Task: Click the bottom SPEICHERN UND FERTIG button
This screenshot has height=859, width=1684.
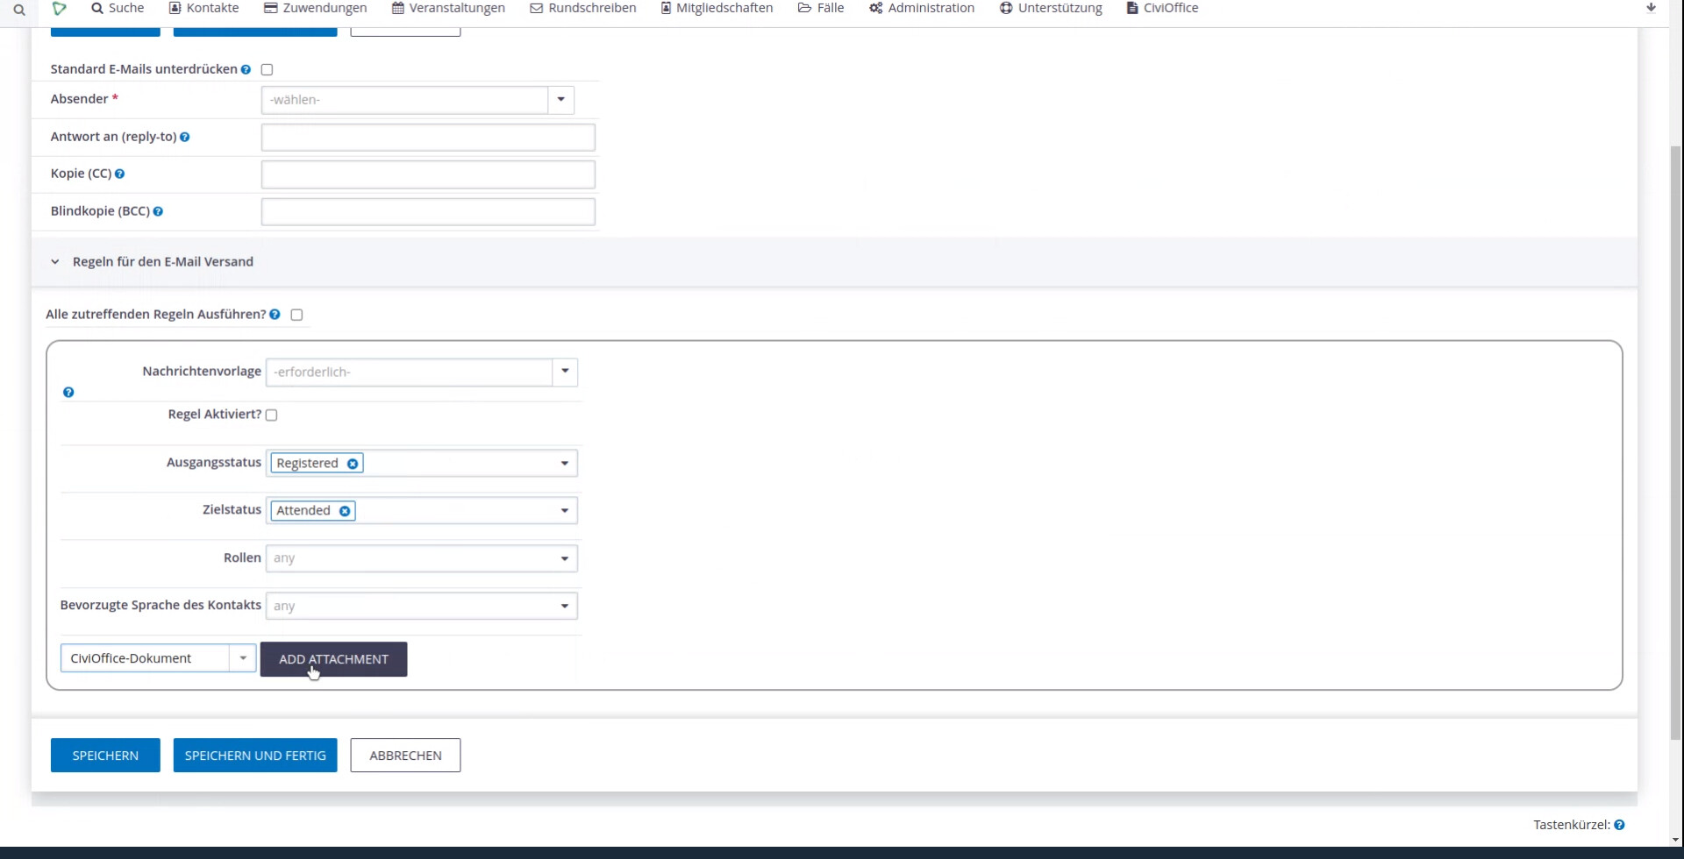Action: [255, 756]
